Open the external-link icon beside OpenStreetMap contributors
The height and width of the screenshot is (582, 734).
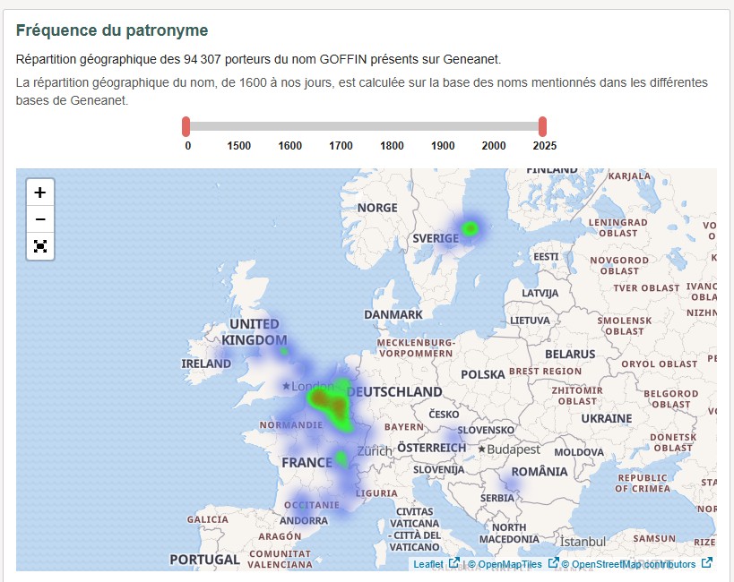[x=704, y=563]
